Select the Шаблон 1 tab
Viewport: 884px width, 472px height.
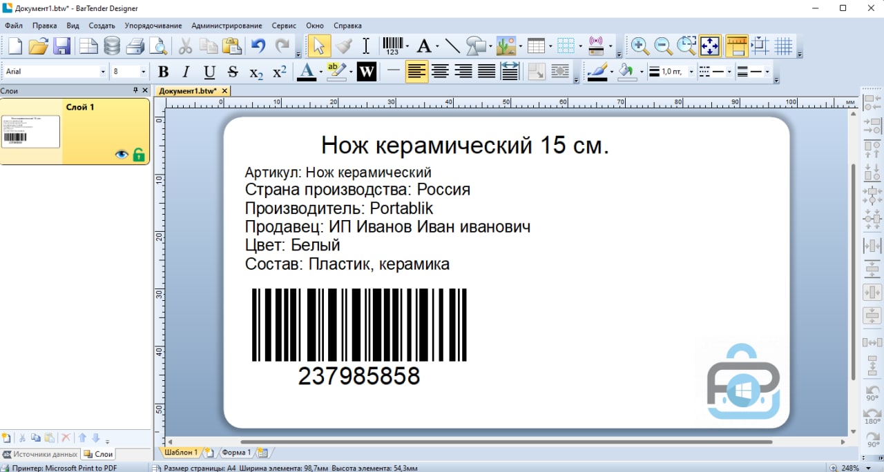pos(181,453)
